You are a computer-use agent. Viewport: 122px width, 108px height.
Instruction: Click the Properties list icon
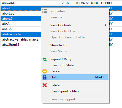point(45,11)
